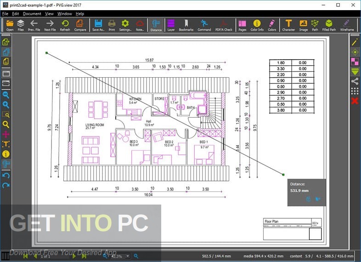Click the undo arrow in left sidebar
The image size is (361, 262).
click(6, 175)
